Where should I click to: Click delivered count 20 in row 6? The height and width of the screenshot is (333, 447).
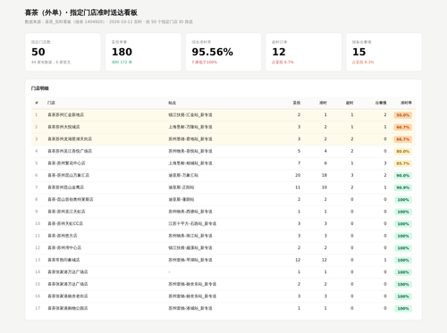coord(298,175)
